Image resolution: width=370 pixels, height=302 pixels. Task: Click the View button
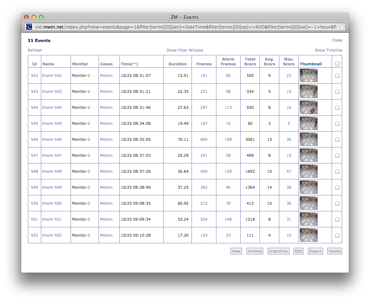point(236,251)
